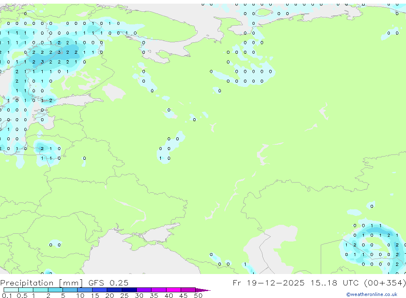Pick the legend swatch between 1 and 2
The height and width of the screenshot is (298, 406).
[x=41, y=290]
